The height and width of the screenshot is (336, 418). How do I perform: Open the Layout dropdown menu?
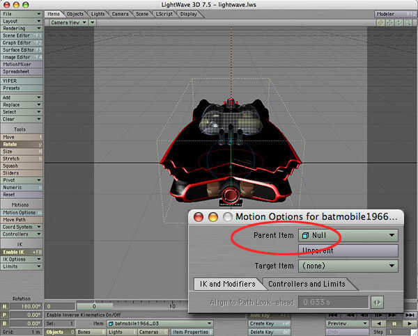coord(22,21)
